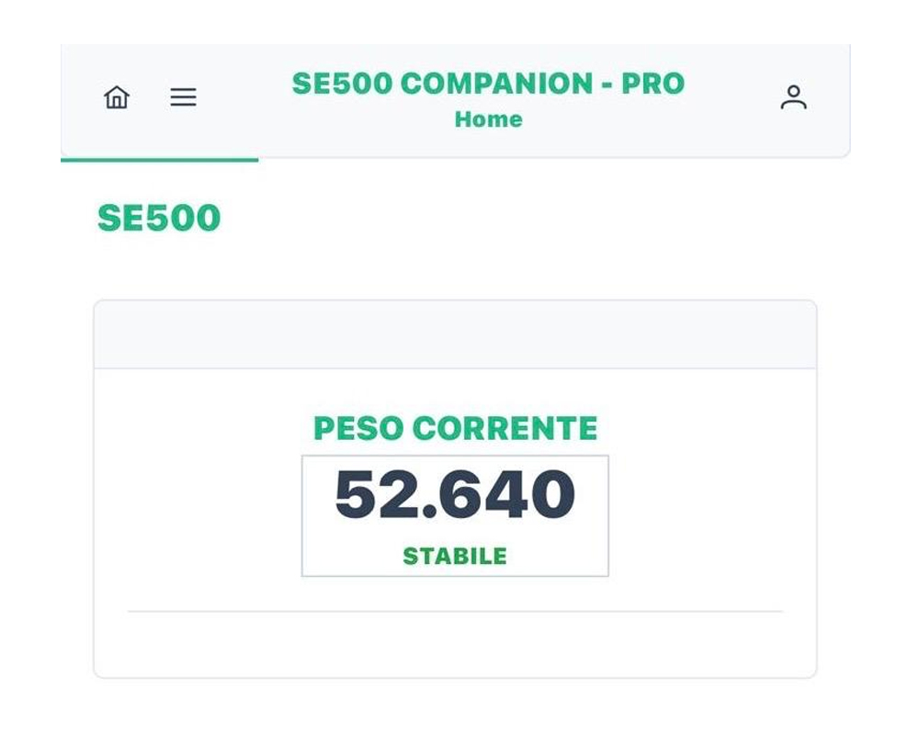Click the green SE500 section heading
This screenshot has height=734, width=919.
pyautogui.click(x=159, y=219)
